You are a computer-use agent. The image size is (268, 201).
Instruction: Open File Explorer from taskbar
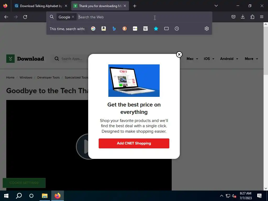click(x=44, y=196)
